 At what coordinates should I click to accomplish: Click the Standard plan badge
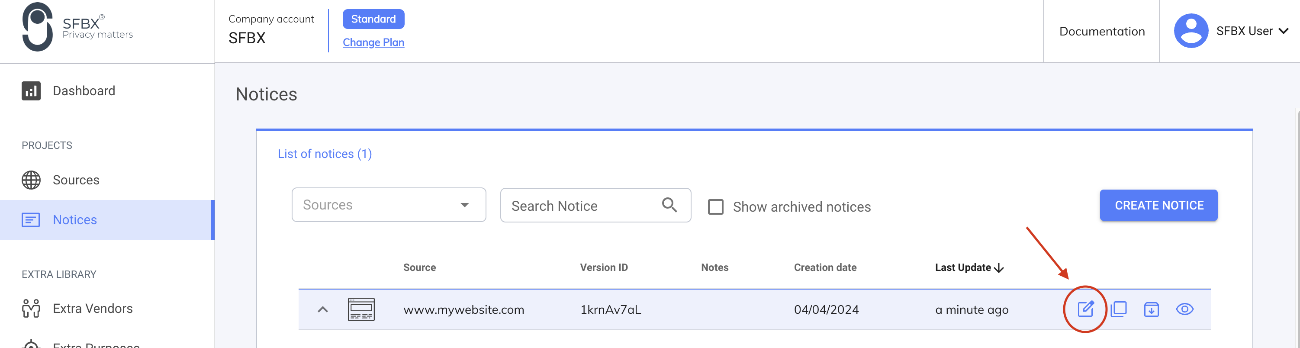tap(373, 19)
